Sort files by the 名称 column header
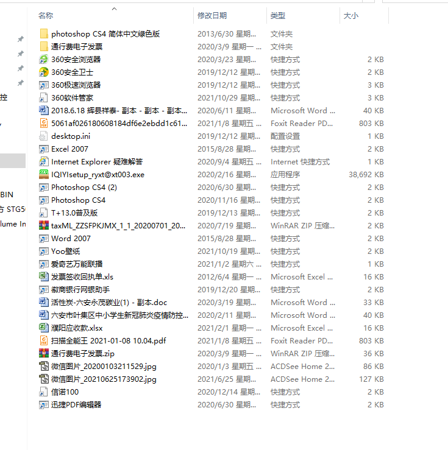 click(46, 15)
